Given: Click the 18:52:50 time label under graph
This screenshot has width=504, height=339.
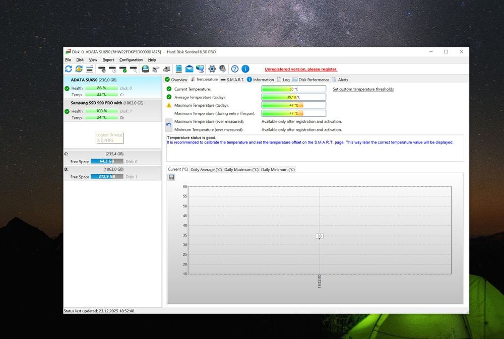Looking at the screenshot, I should [x=319, y=281].
